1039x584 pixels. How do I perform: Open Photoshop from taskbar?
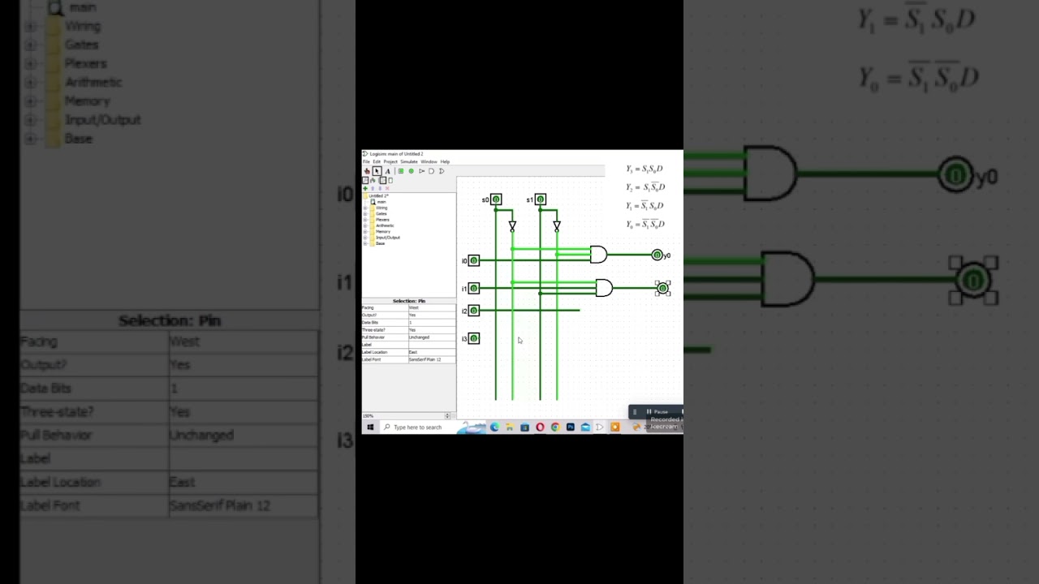571,427
